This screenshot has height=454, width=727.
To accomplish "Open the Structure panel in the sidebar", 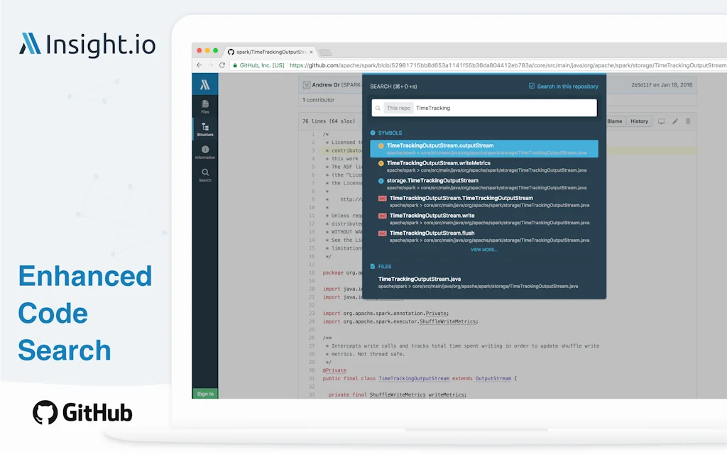I will pos(204,126).
